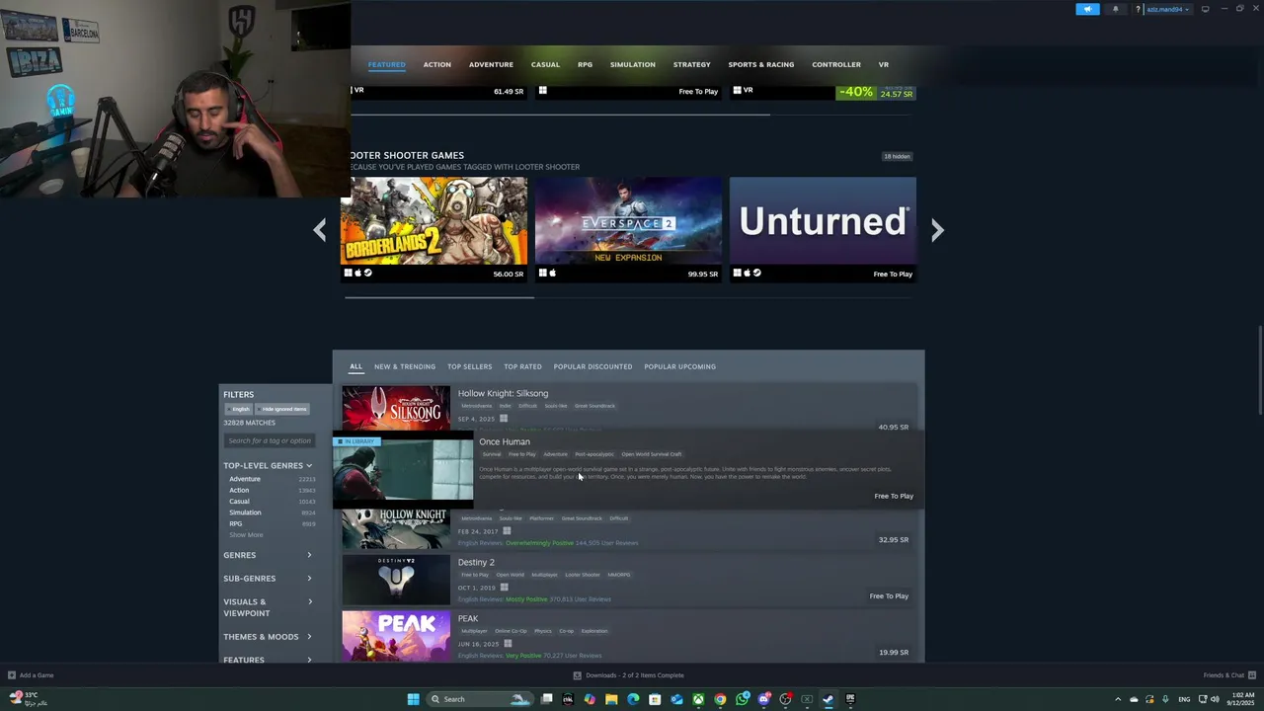
Task: Expand the Sub-Genres filter section
Action: click(x=268, y=578)
